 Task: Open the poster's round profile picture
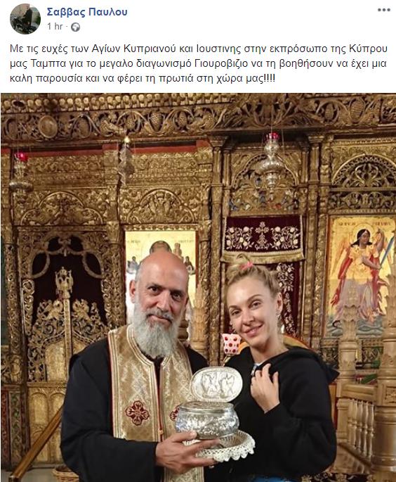[25, 19]
